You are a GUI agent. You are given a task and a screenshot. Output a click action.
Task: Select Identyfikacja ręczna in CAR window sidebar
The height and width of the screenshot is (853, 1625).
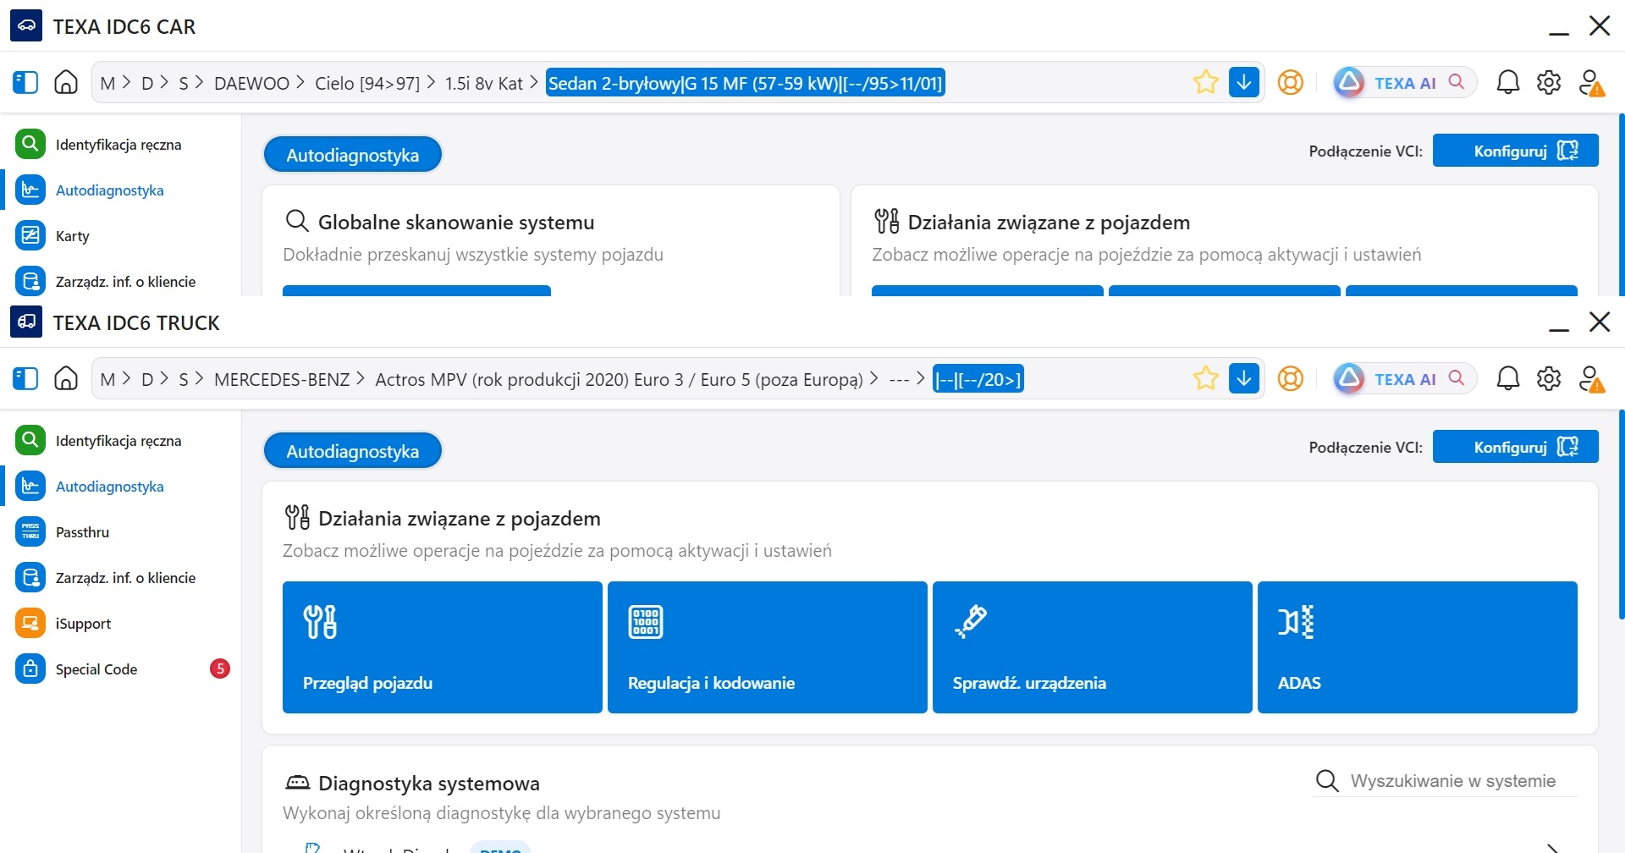[x=118, y=145]
